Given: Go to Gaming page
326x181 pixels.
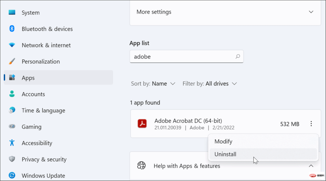Looking at the screenshot, I should [x=32, y=127].
